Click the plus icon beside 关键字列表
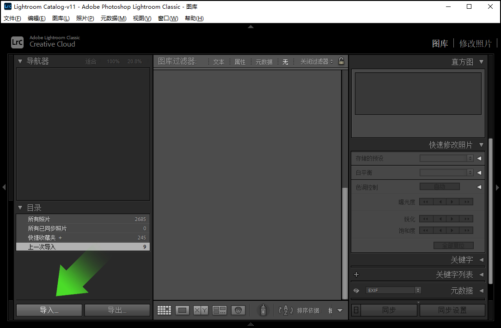 356,274
